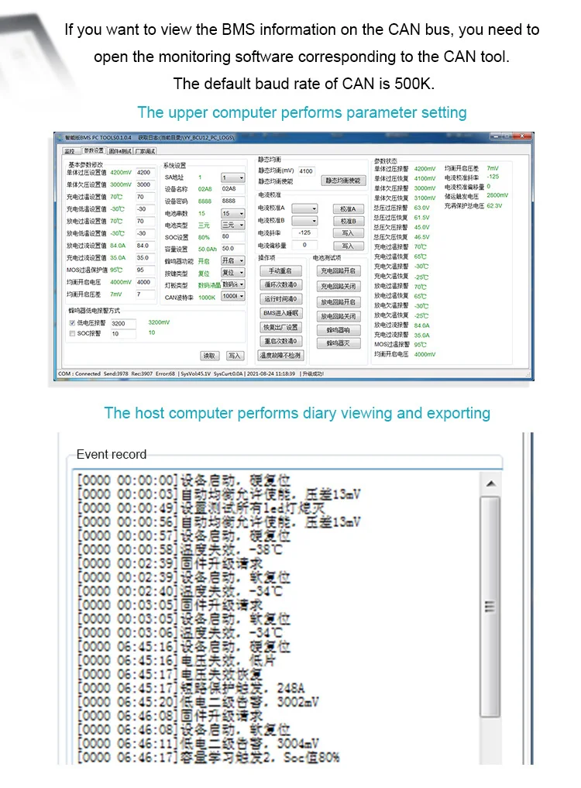The image size is (581, 788).
Task: Click the 充电回路关闭 button
Action: point(338,286)
